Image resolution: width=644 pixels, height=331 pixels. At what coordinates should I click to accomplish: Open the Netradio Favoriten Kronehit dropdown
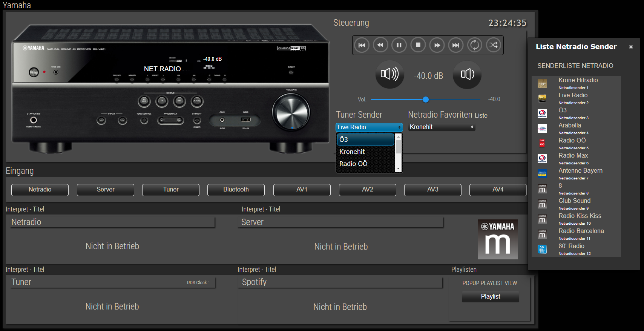point(442,127)
